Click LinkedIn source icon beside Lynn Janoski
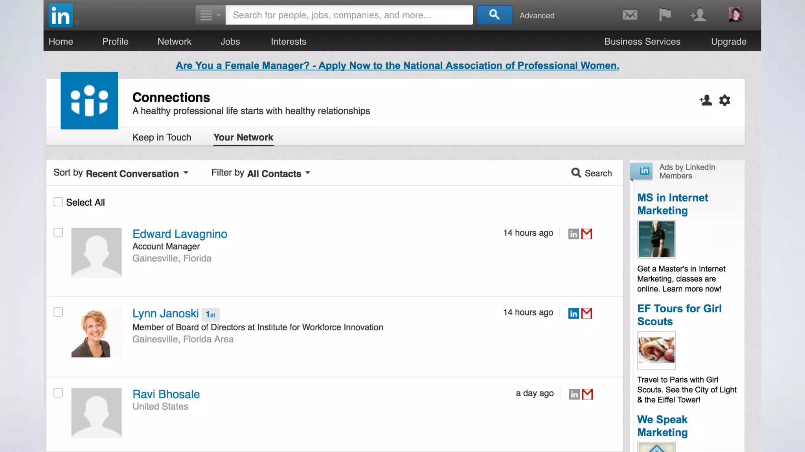Screen dimensions: 805x452 (x=573, y=313)
